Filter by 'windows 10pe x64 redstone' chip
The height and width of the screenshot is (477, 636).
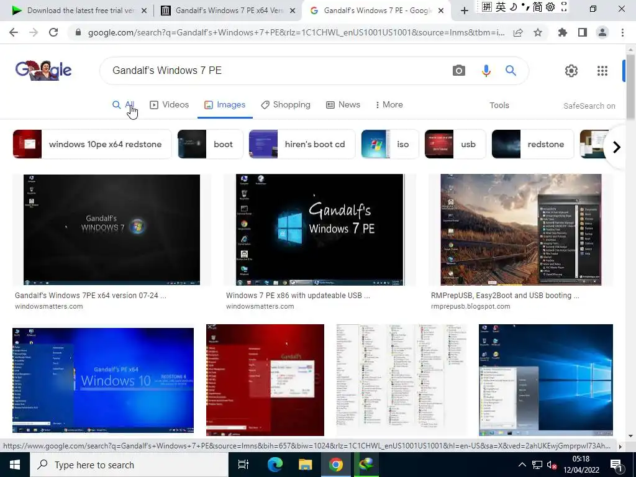[x=92, y=144]
